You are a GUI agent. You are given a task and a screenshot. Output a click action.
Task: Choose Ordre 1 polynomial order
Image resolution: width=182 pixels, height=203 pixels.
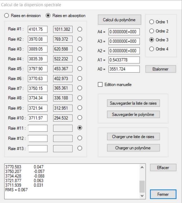click(x=151, y=22)
